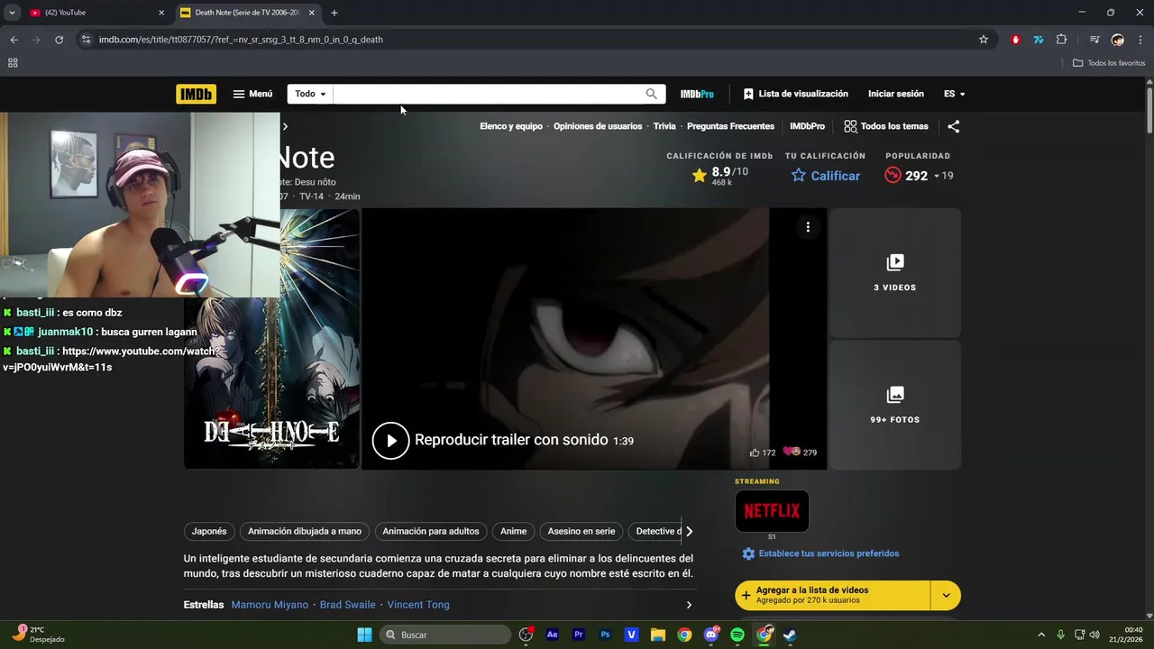
Task: Open a new browser tab
Action: pos(334,13)
